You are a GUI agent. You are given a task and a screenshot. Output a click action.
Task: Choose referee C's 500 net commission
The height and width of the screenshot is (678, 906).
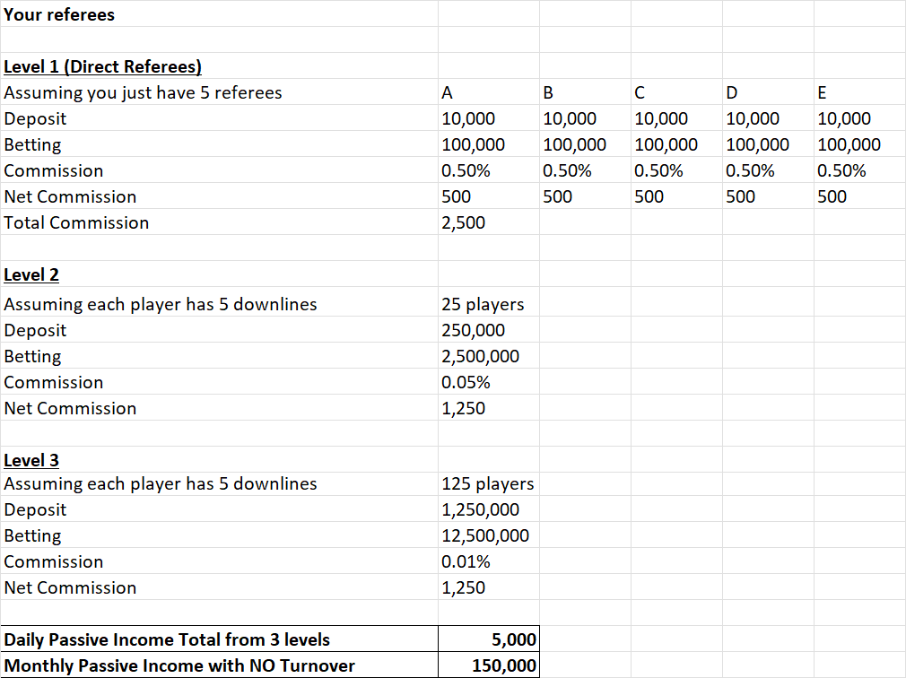(x=649, y=196)
